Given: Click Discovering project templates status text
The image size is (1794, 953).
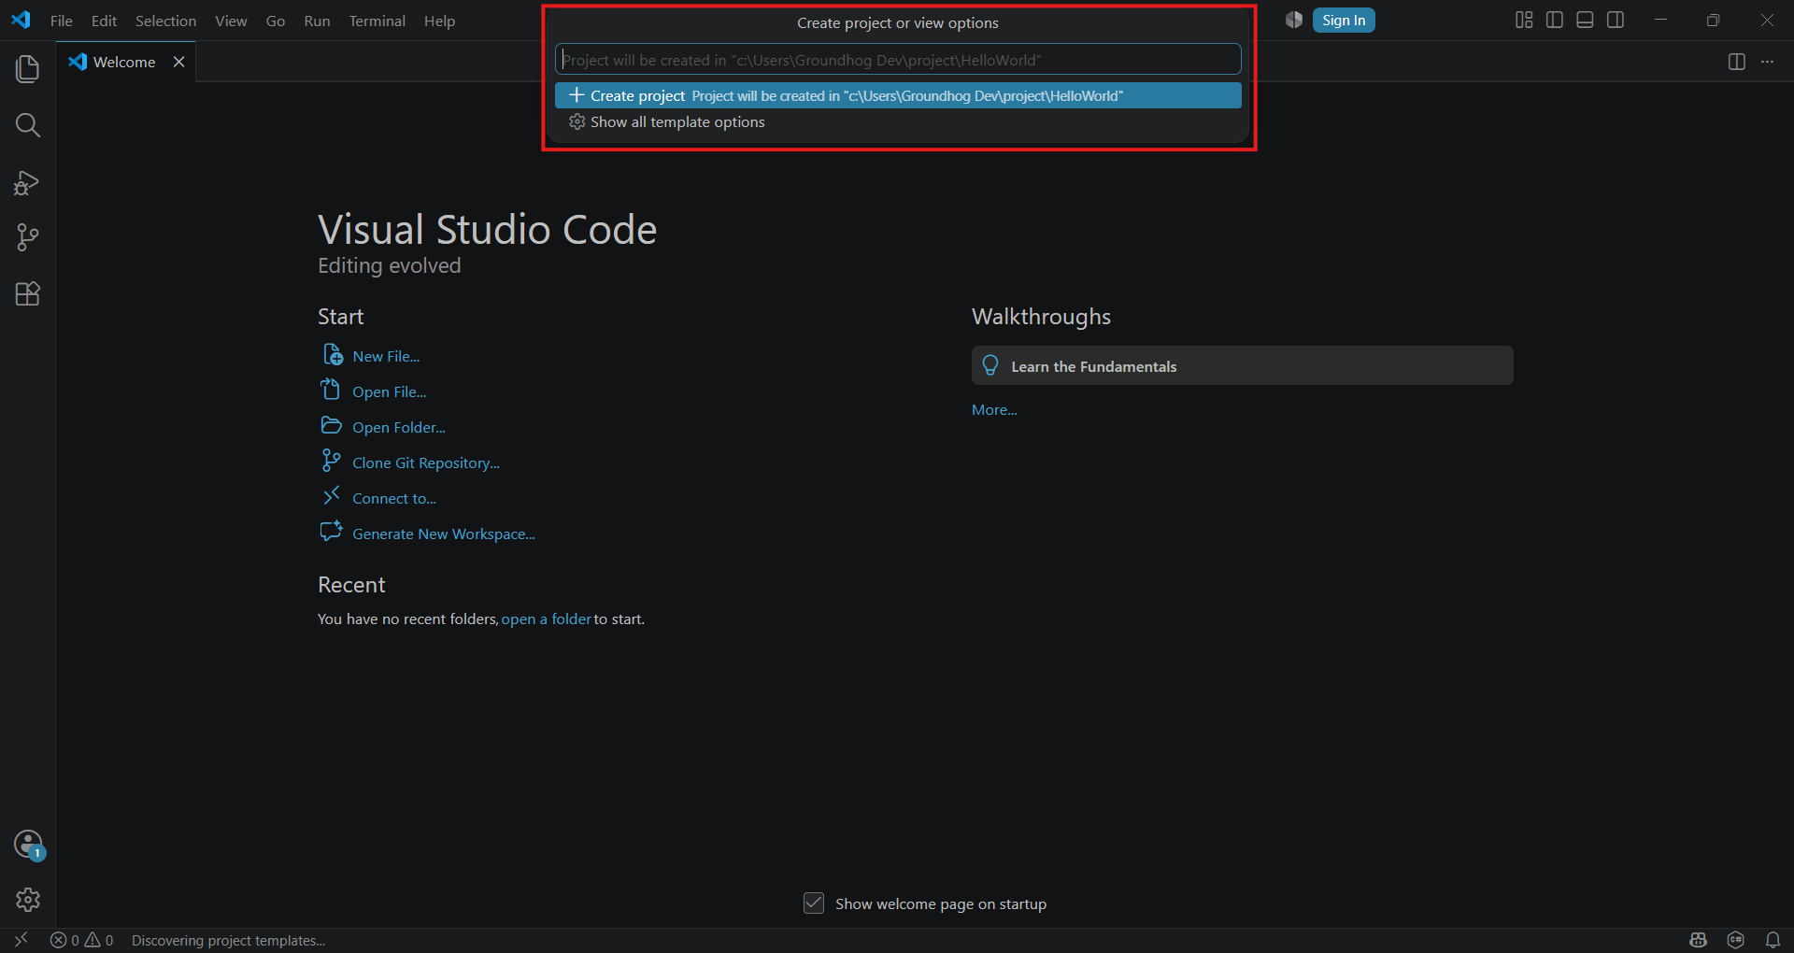Looking at the screenshot, I should coord(228,940).
